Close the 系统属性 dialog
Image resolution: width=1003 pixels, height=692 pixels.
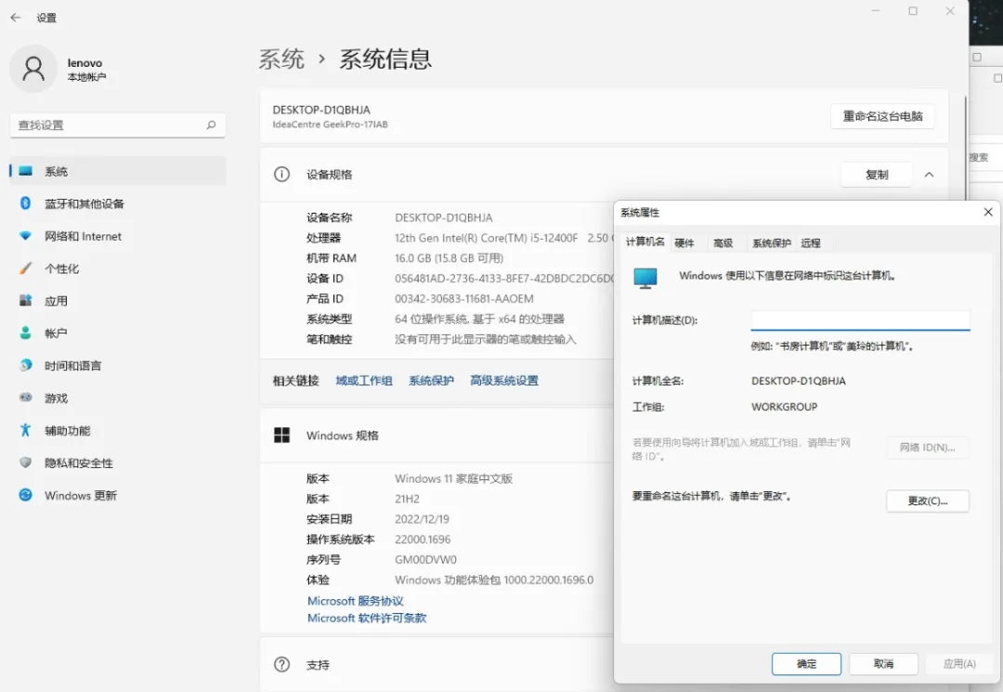[987, 213]
